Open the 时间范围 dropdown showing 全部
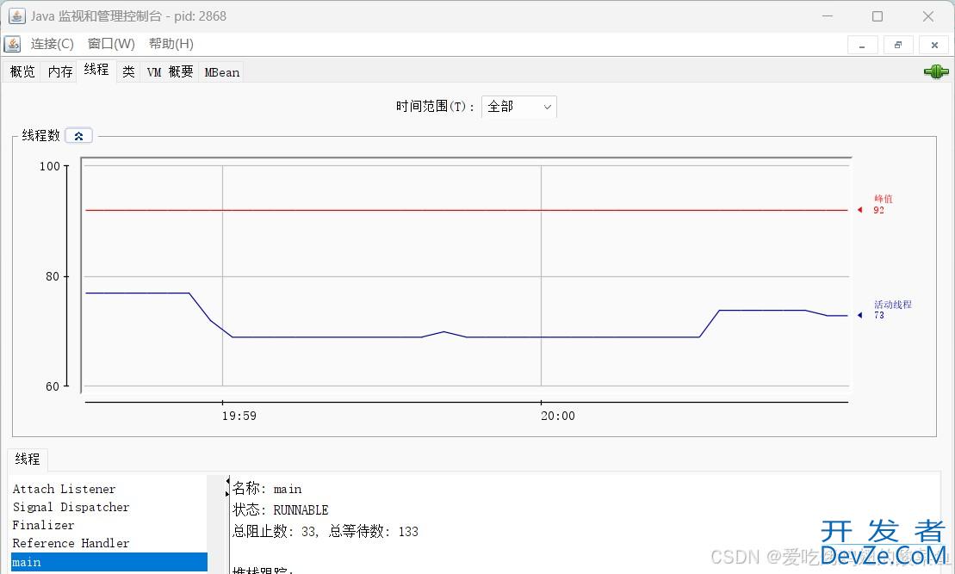 click(518, 107)
